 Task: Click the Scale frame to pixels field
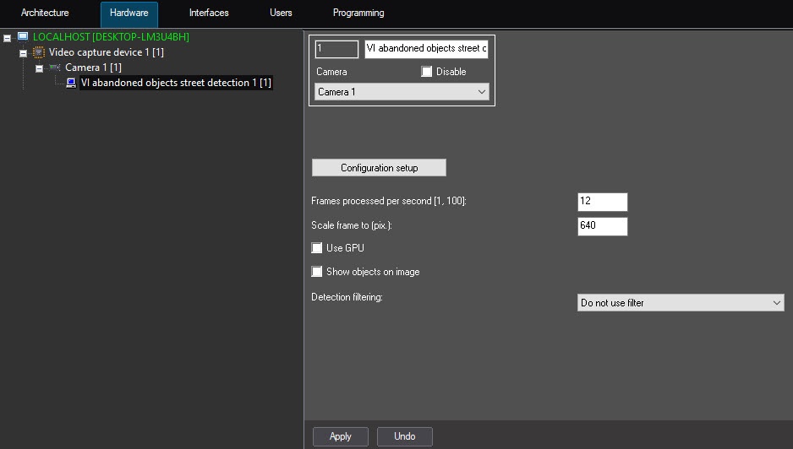point(602,226)
